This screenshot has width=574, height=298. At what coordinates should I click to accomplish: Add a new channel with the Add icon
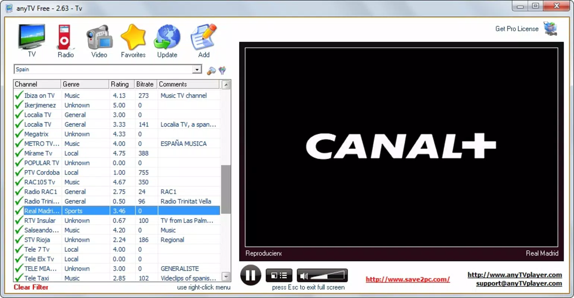click(x=203, y=41)
